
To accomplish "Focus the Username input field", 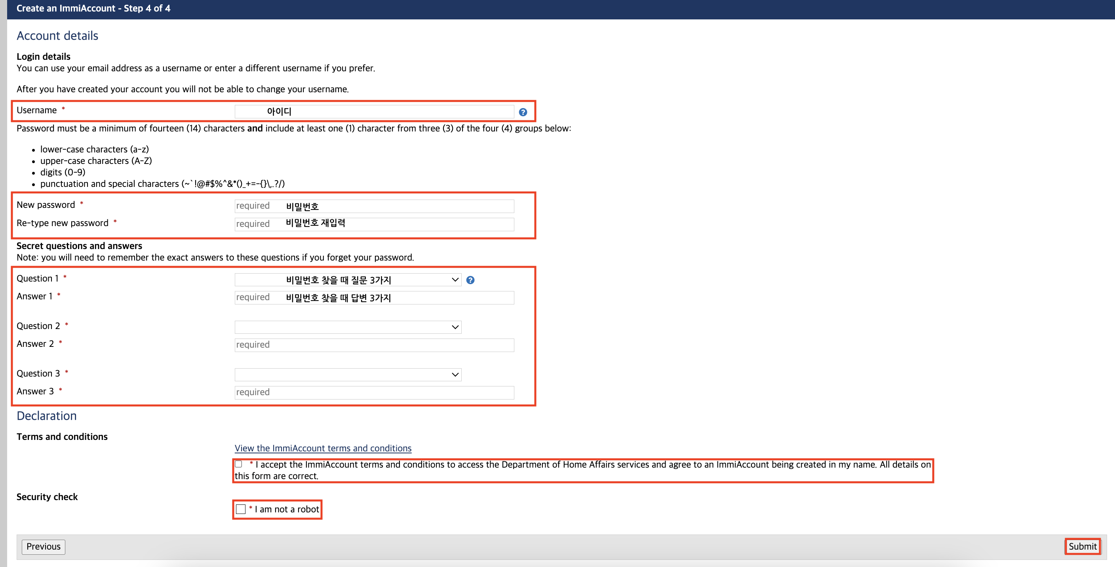I will 374,111.
